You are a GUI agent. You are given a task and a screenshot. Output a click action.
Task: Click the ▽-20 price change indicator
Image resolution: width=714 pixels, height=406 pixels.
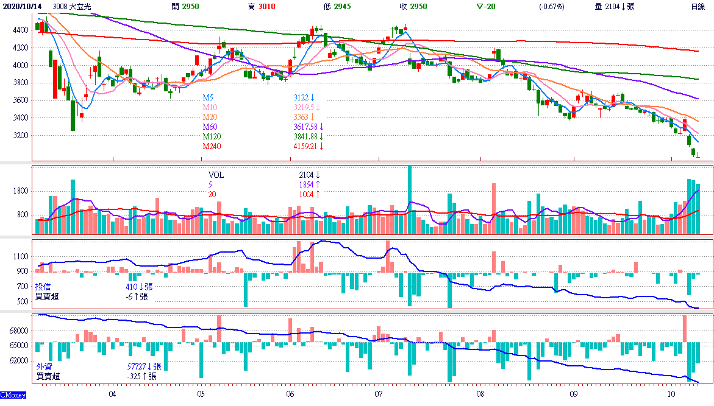[x=486, y=7]
